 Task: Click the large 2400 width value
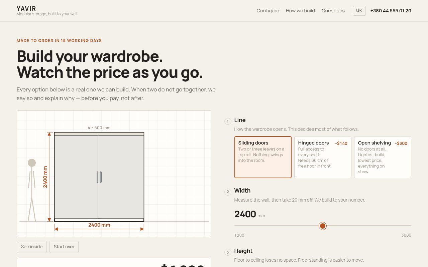[x=245, y=214]
